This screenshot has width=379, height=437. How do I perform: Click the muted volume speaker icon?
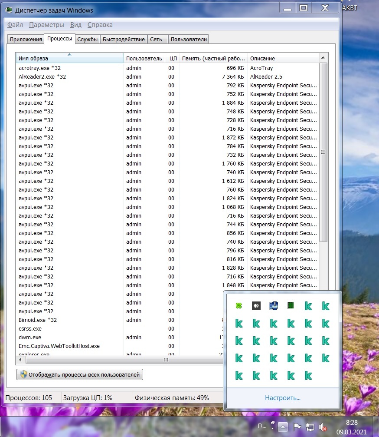[x=323, y=427]
